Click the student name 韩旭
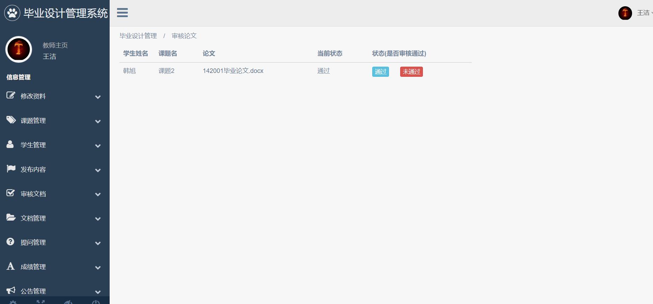653x304 pixels. click(129, 71)
